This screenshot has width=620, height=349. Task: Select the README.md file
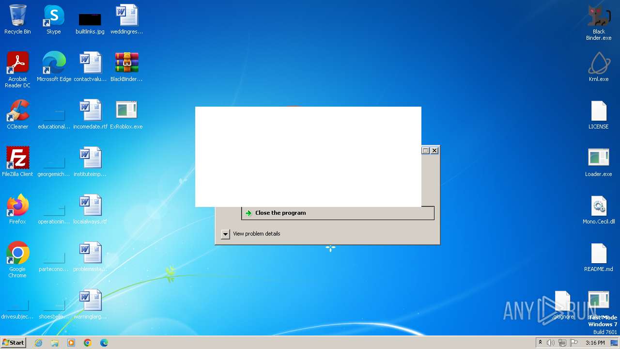point(599,257)
